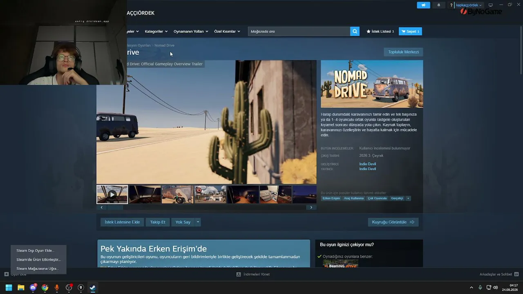Click Steam Dışı Oyun Ekle menu entry
The height and width of the screenshot is (294, 523).
coord(35,251)
